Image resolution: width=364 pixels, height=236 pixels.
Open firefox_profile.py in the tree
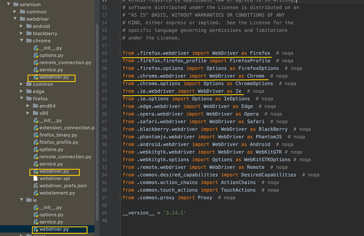click(59, 142)
